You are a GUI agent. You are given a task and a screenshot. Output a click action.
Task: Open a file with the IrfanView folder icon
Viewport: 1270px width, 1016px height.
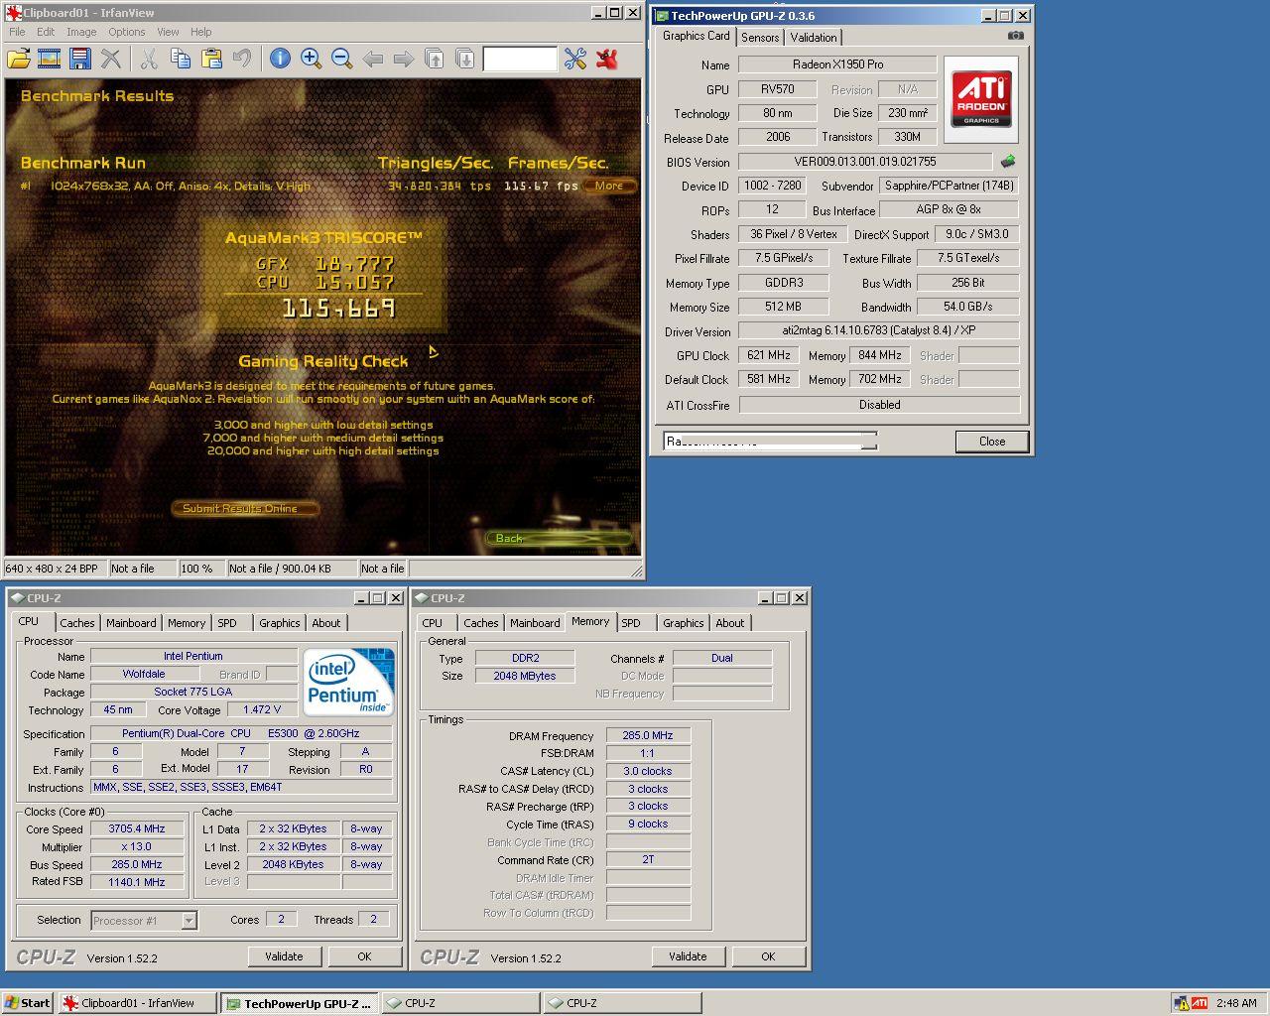pos(19,59)
